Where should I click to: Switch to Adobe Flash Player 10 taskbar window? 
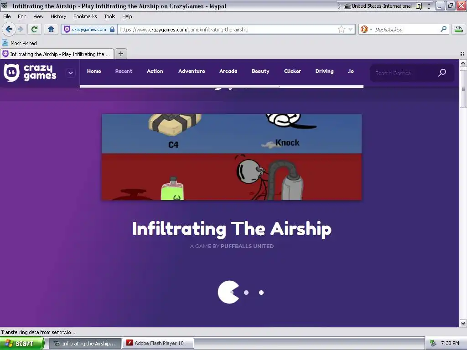pos(158,343)
